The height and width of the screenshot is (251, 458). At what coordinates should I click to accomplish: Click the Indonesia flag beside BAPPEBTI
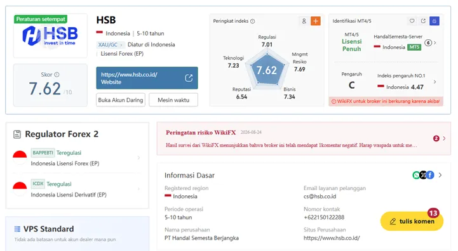point(20,158)
